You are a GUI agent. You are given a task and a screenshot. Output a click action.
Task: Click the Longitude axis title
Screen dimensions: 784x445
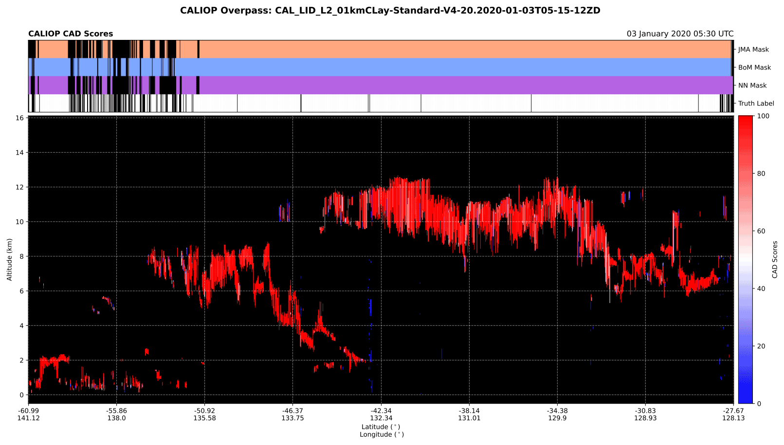[x=382, y=435]
